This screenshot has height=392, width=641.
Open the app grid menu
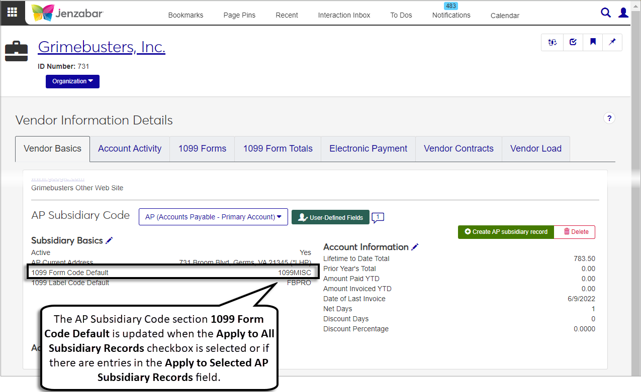12,13
